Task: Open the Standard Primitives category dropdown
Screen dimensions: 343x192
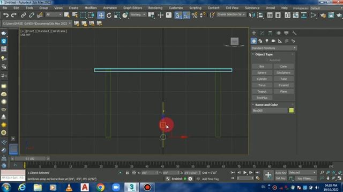Action: [274, 48]
